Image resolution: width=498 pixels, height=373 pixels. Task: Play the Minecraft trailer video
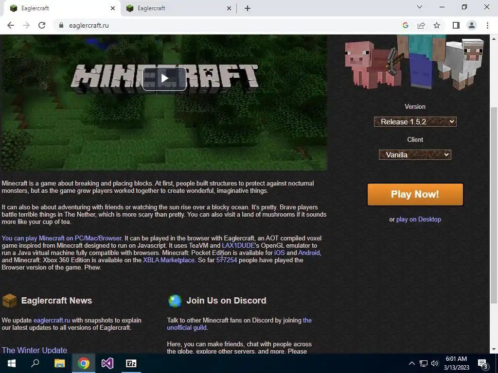(x=164, y=78)
